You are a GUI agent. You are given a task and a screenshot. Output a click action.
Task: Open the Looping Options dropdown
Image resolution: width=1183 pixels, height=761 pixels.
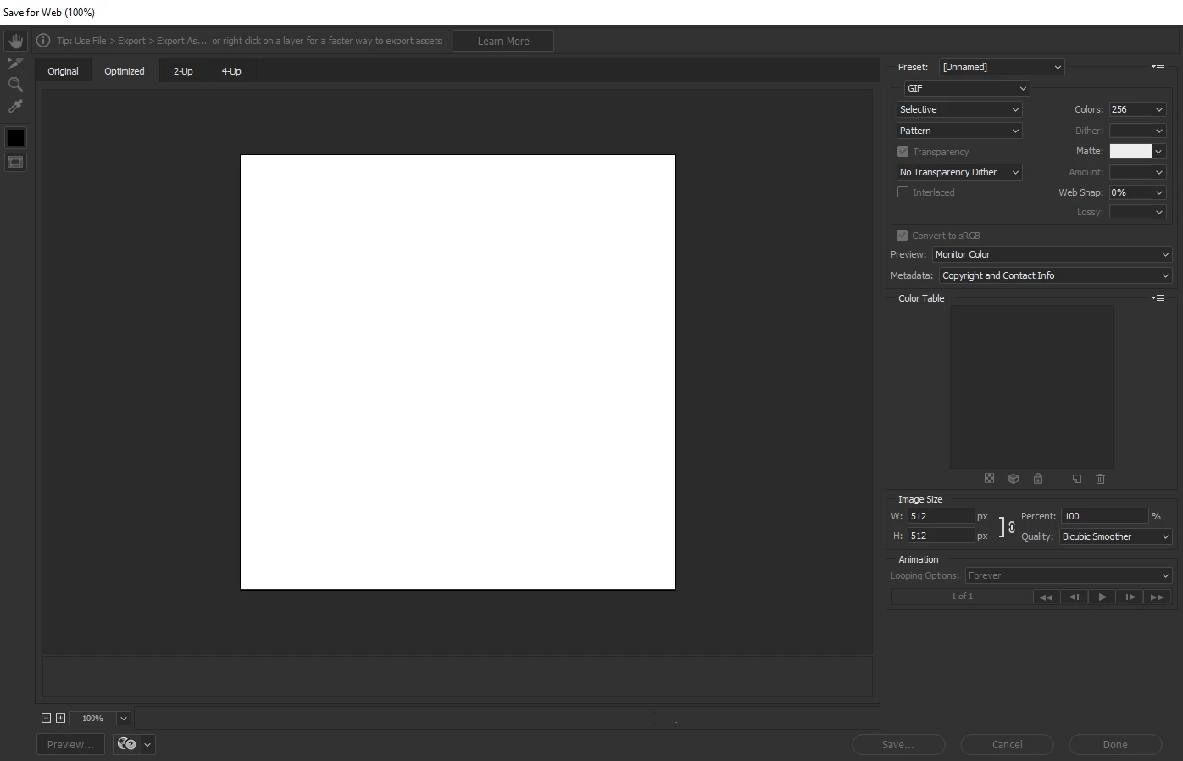point(1069,575)
